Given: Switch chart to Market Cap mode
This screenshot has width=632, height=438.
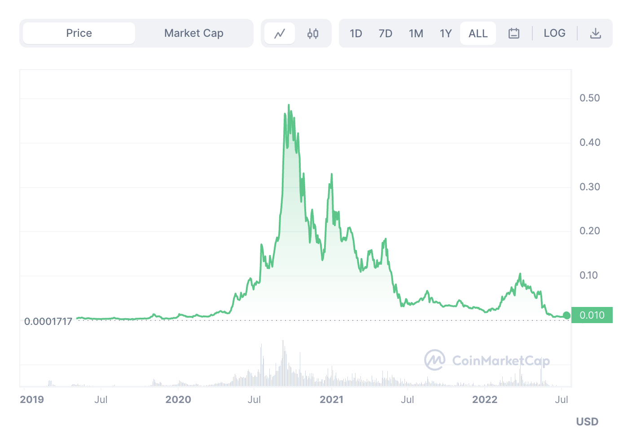Looking at the screenshot, I should pos(194,33).
